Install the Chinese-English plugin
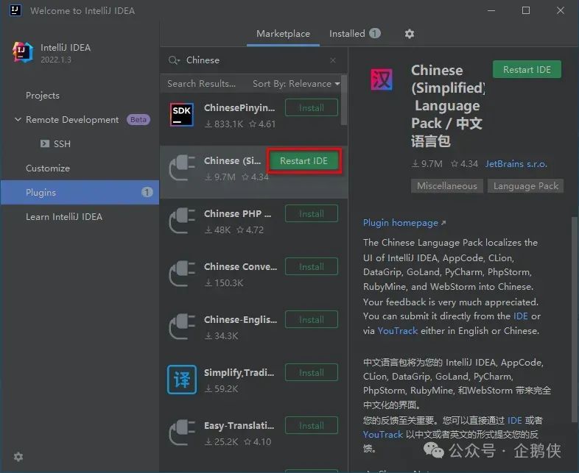The image size is (579, 473). (312, 319)
